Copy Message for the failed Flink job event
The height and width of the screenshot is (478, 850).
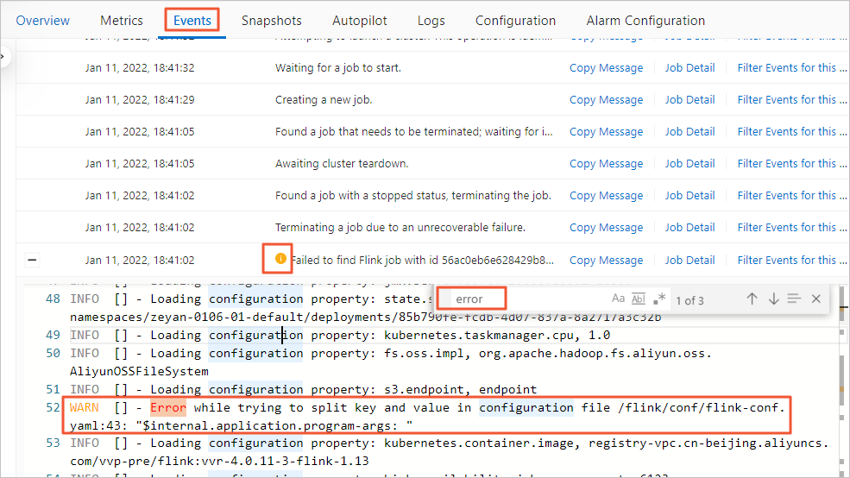(x=606, y=260)
